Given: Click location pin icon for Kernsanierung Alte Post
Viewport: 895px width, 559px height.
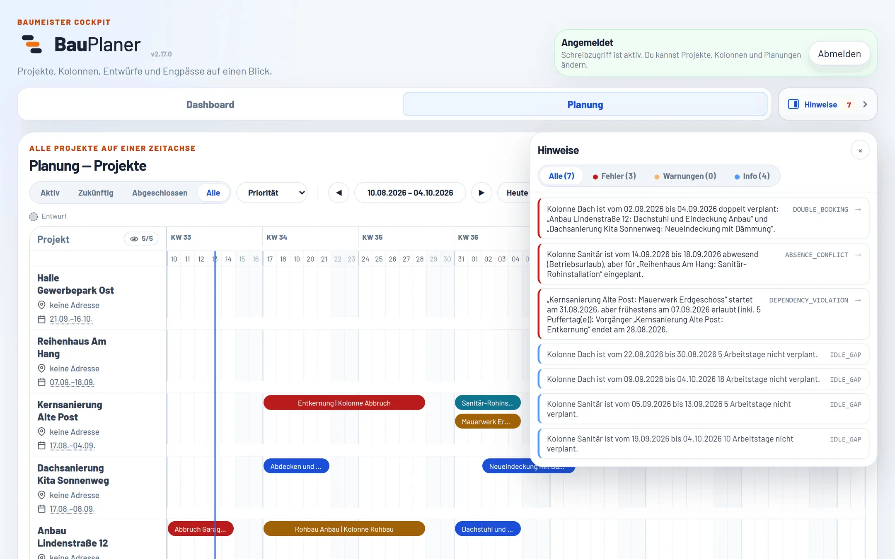Looking at the screenshot, I should coord(41,432).
